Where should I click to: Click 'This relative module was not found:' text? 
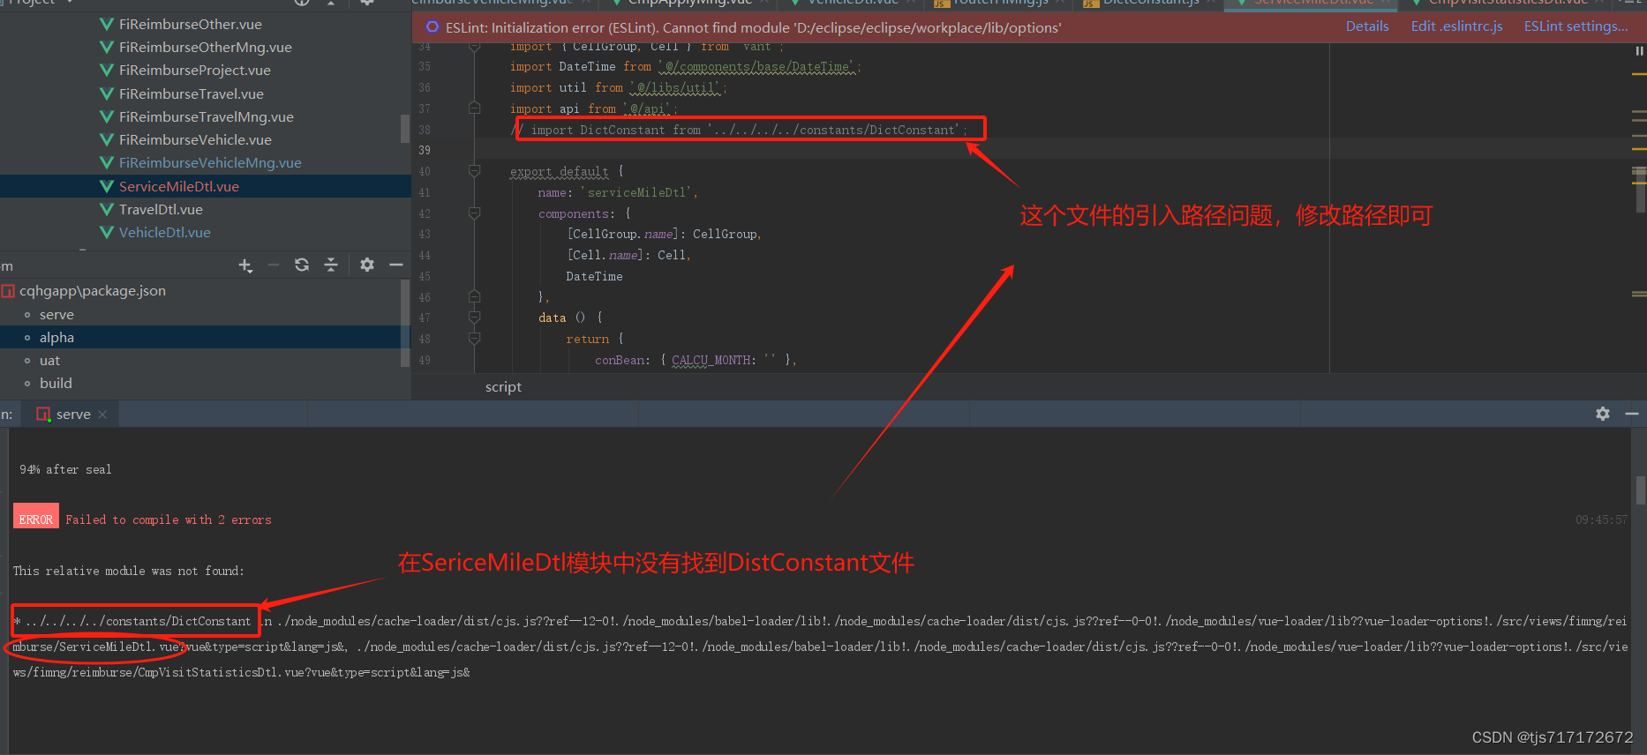click(x=129, y=571)
